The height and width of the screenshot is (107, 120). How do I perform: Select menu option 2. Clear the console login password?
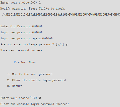point(36,80)
